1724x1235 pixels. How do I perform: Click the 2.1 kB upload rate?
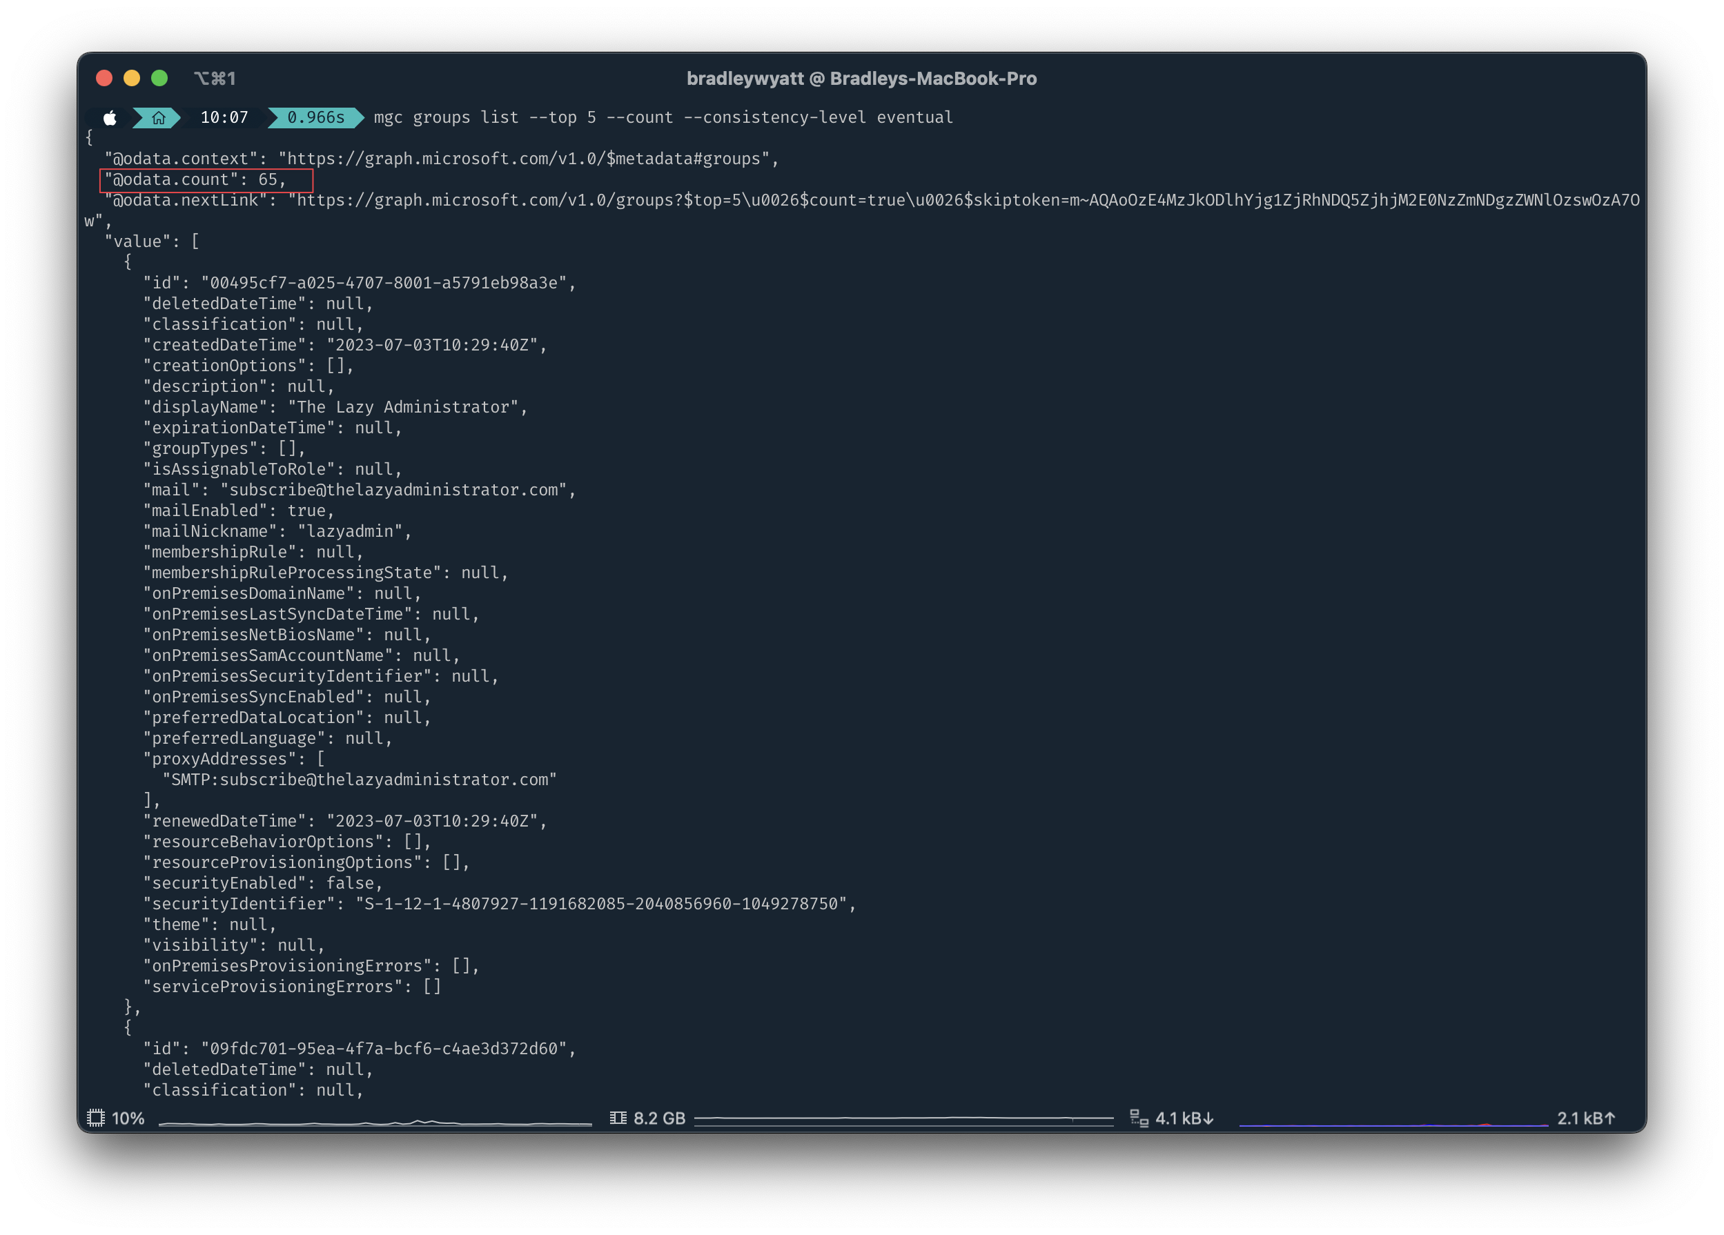[x=1586, y=1118]
